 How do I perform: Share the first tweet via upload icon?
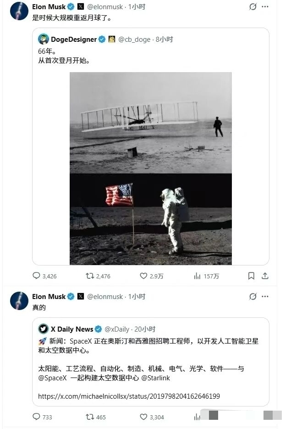point(265,276)
